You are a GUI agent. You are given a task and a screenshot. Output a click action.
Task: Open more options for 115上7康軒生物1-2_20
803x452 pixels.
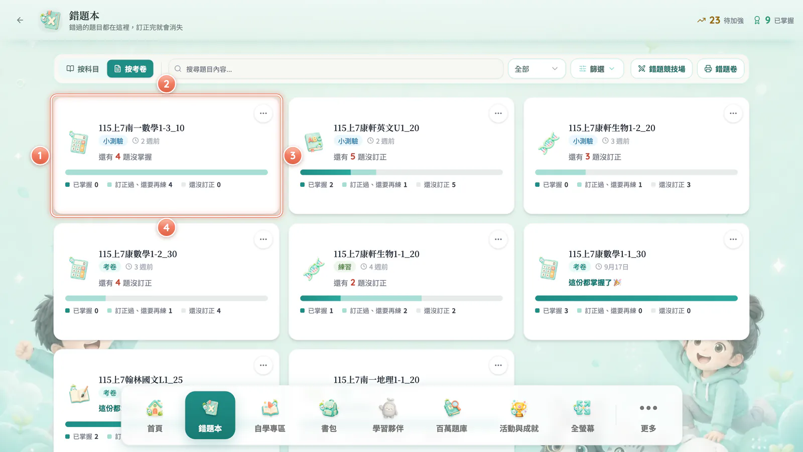pyautogui.click(x=733, y=114)
